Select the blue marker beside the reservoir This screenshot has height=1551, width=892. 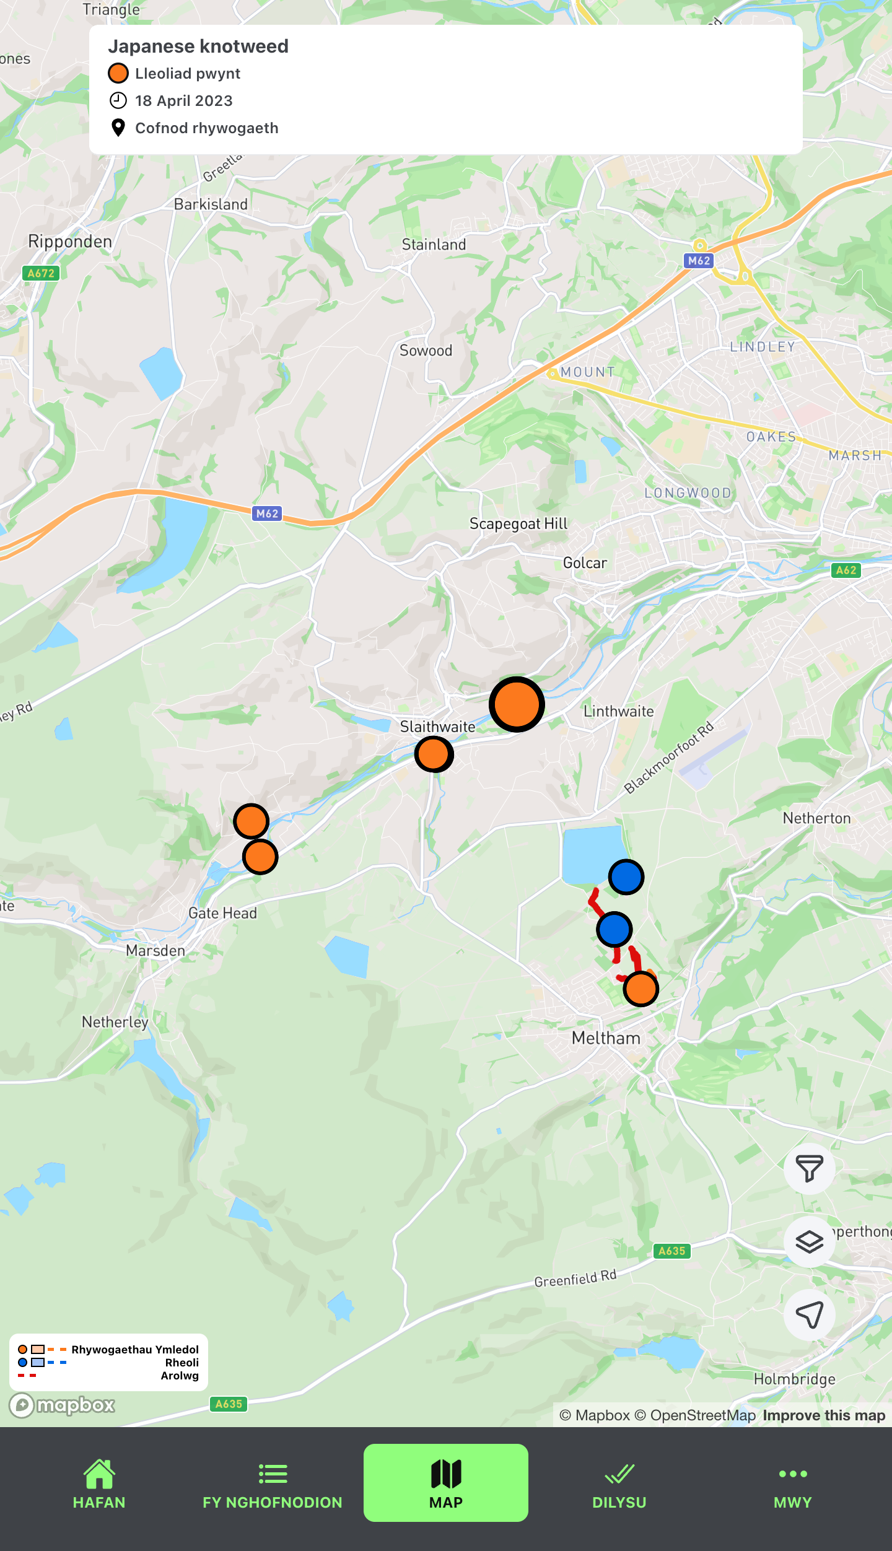tap(626, 877)
